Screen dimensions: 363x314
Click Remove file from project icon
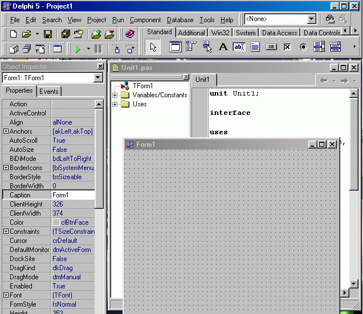[x=109, y=34]
